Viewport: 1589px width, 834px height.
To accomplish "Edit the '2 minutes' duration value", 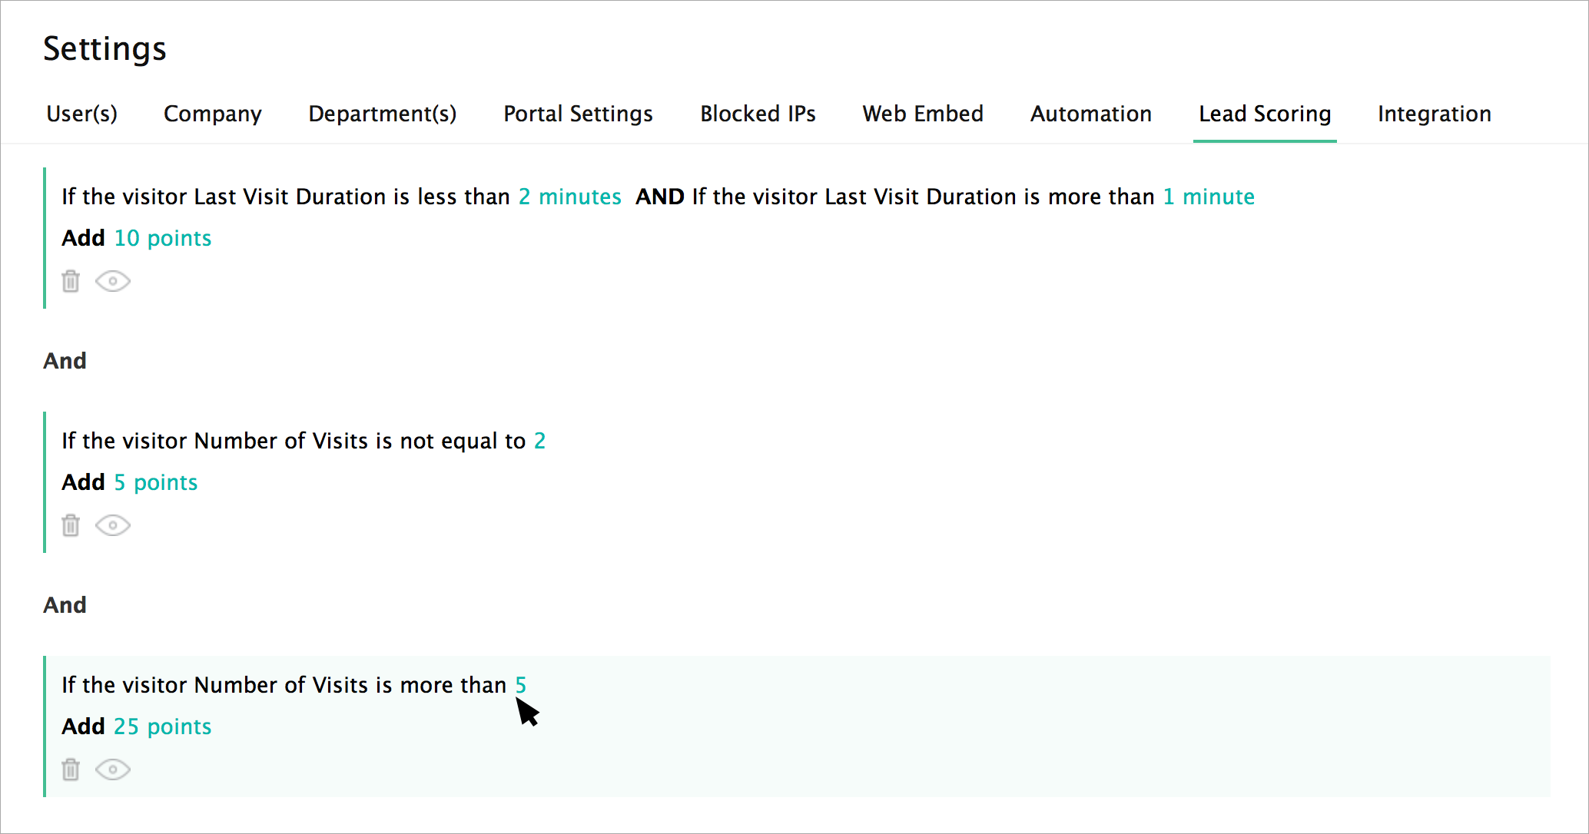I will [569, 197].
